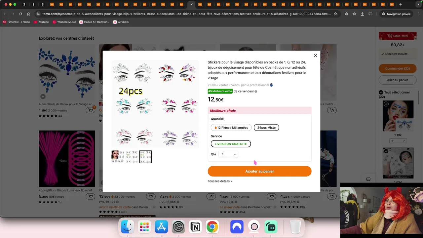Close the active browser tab

point(192,4)
